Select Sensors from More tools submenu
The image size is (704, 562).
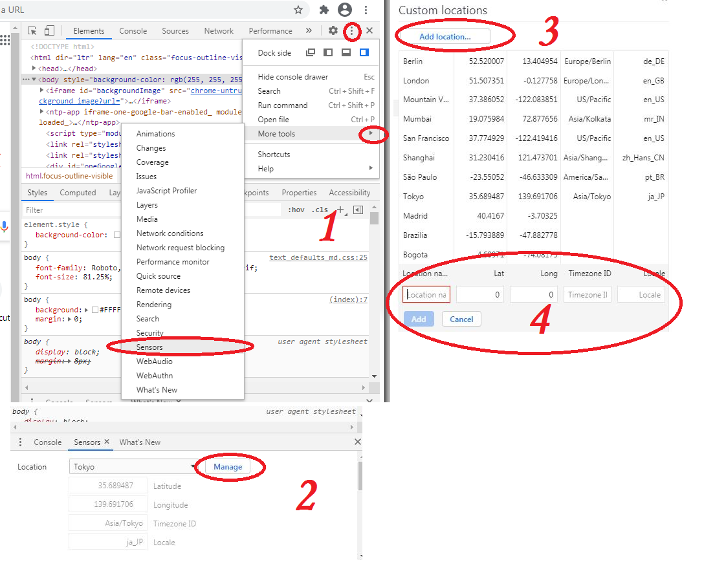[182, 347]
